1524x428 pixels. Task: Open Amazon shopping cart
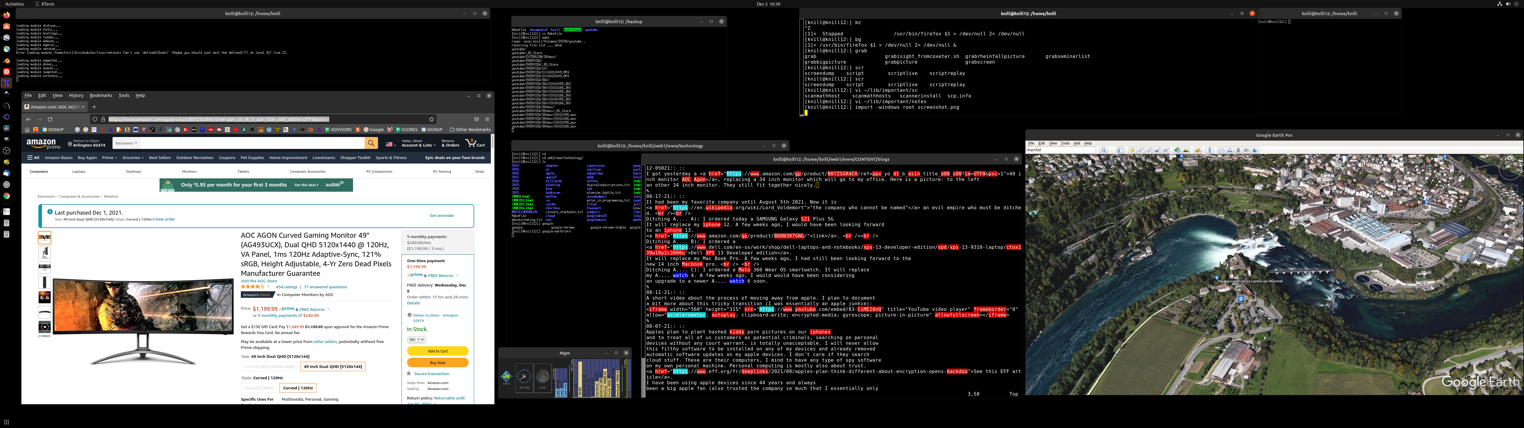click(475, 143)
